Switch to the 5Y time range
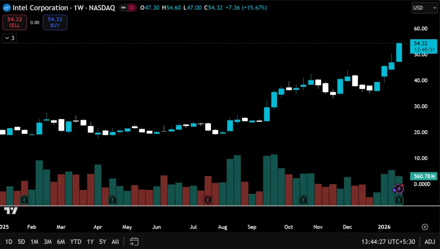The width and height of the screenshot is (440, 249). pos(102,242)
